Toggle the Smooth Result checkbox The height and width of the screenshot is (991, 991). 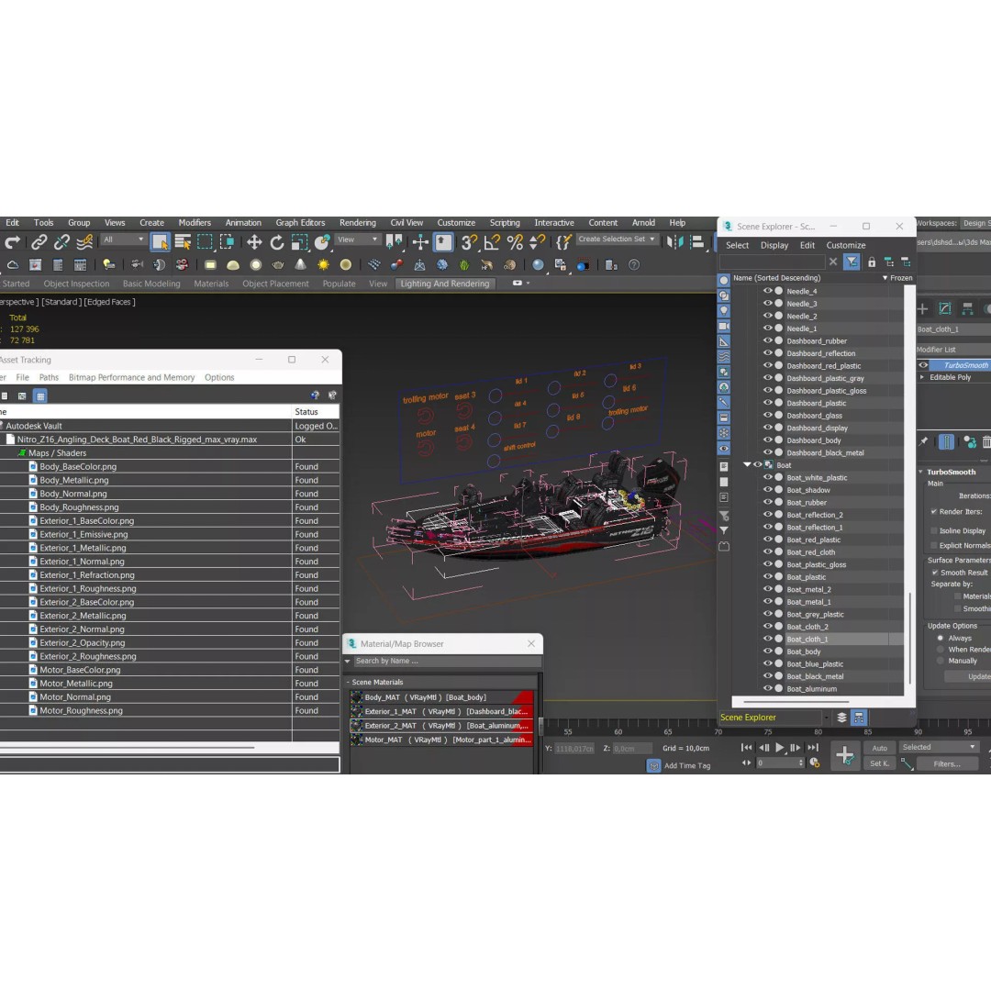(935, 573)
